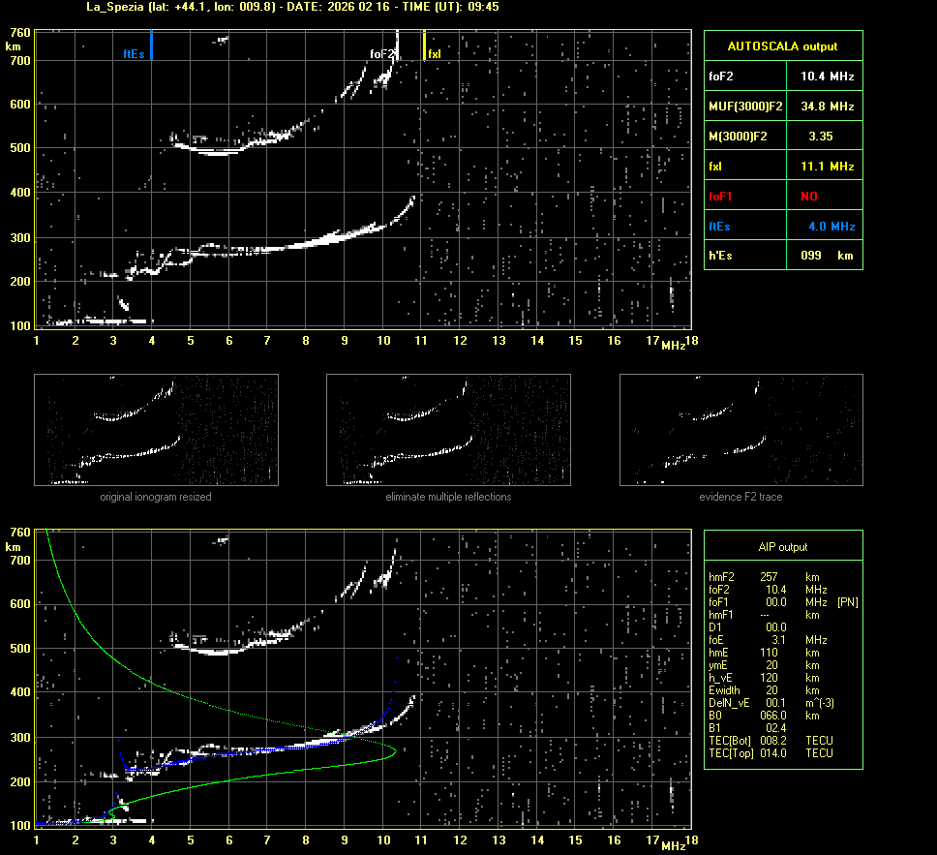This screenshot has width=937, height=855.
Task: Select the MUF(3000)F2 34.8 MHz value
Action: 827,106
